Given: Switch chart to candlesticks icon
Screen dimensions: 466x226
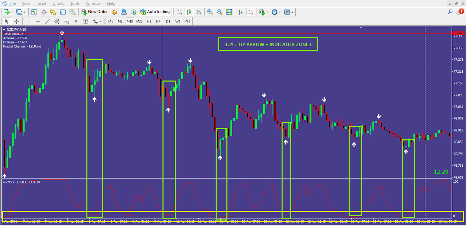Looking at the screenshot, I should coord(189,12).
